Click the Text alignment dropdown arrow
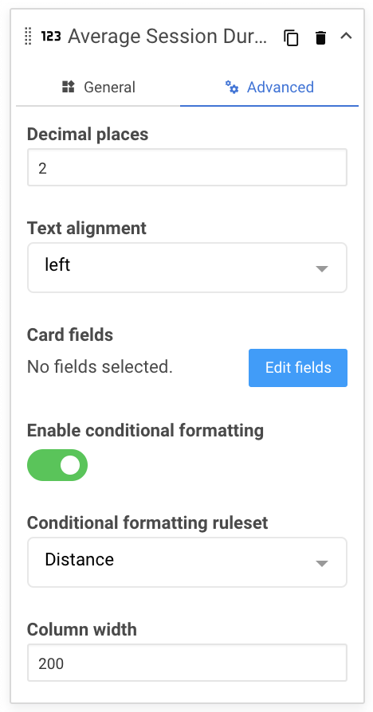Viewport: 373px width, 712px height. tap(322, 269)
